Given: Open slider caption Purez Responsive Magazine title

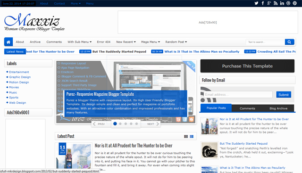Looking at the screenshot, I should [x=100, y=94].
